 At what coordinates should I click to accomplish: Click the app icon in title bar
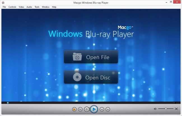tap(3, 3)
